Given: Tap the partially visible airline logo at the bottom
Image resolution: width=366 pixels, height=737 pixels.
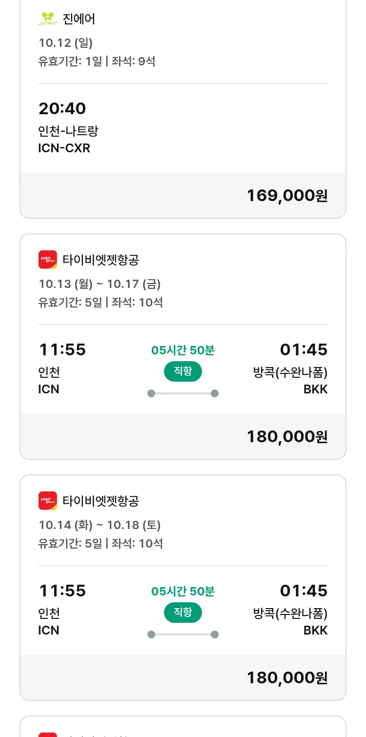Looking at the screenshot, I should [x=48, y=733].
